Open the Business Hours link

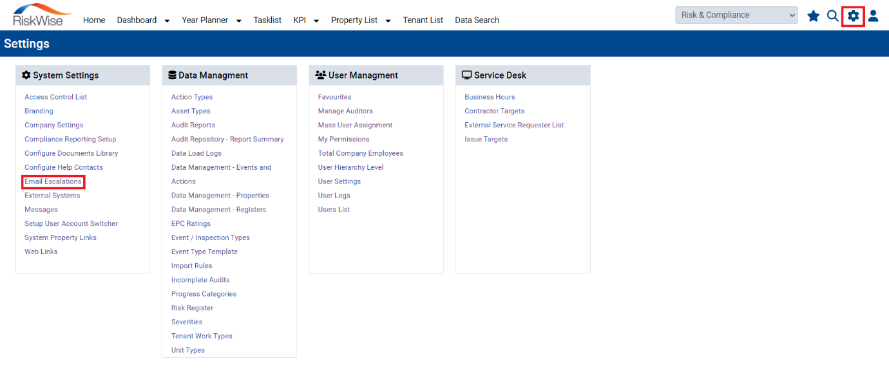[x=490, y=97]
